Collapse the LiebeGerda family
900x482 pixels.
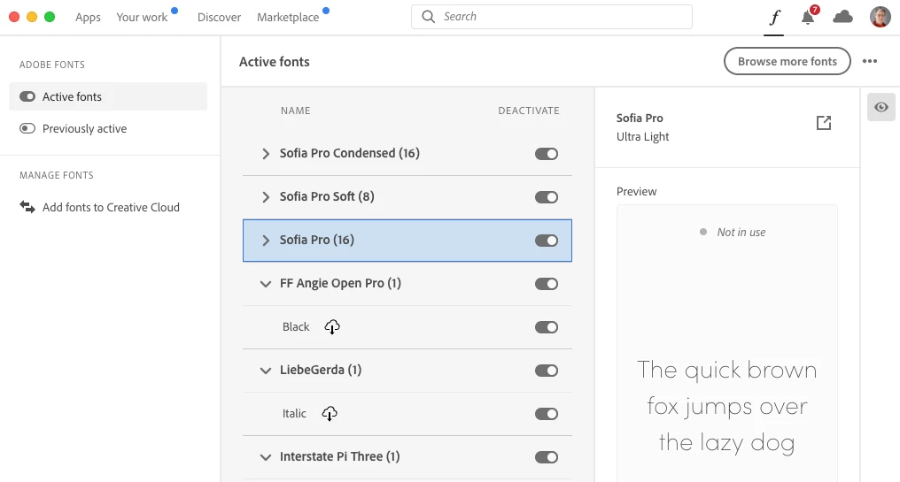coord(265,371)
